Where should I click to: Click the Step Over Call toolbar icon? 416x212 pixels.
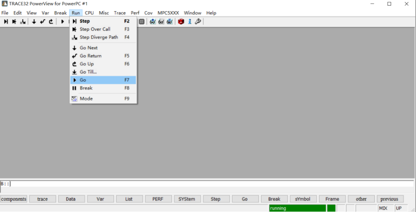(14, 22)
